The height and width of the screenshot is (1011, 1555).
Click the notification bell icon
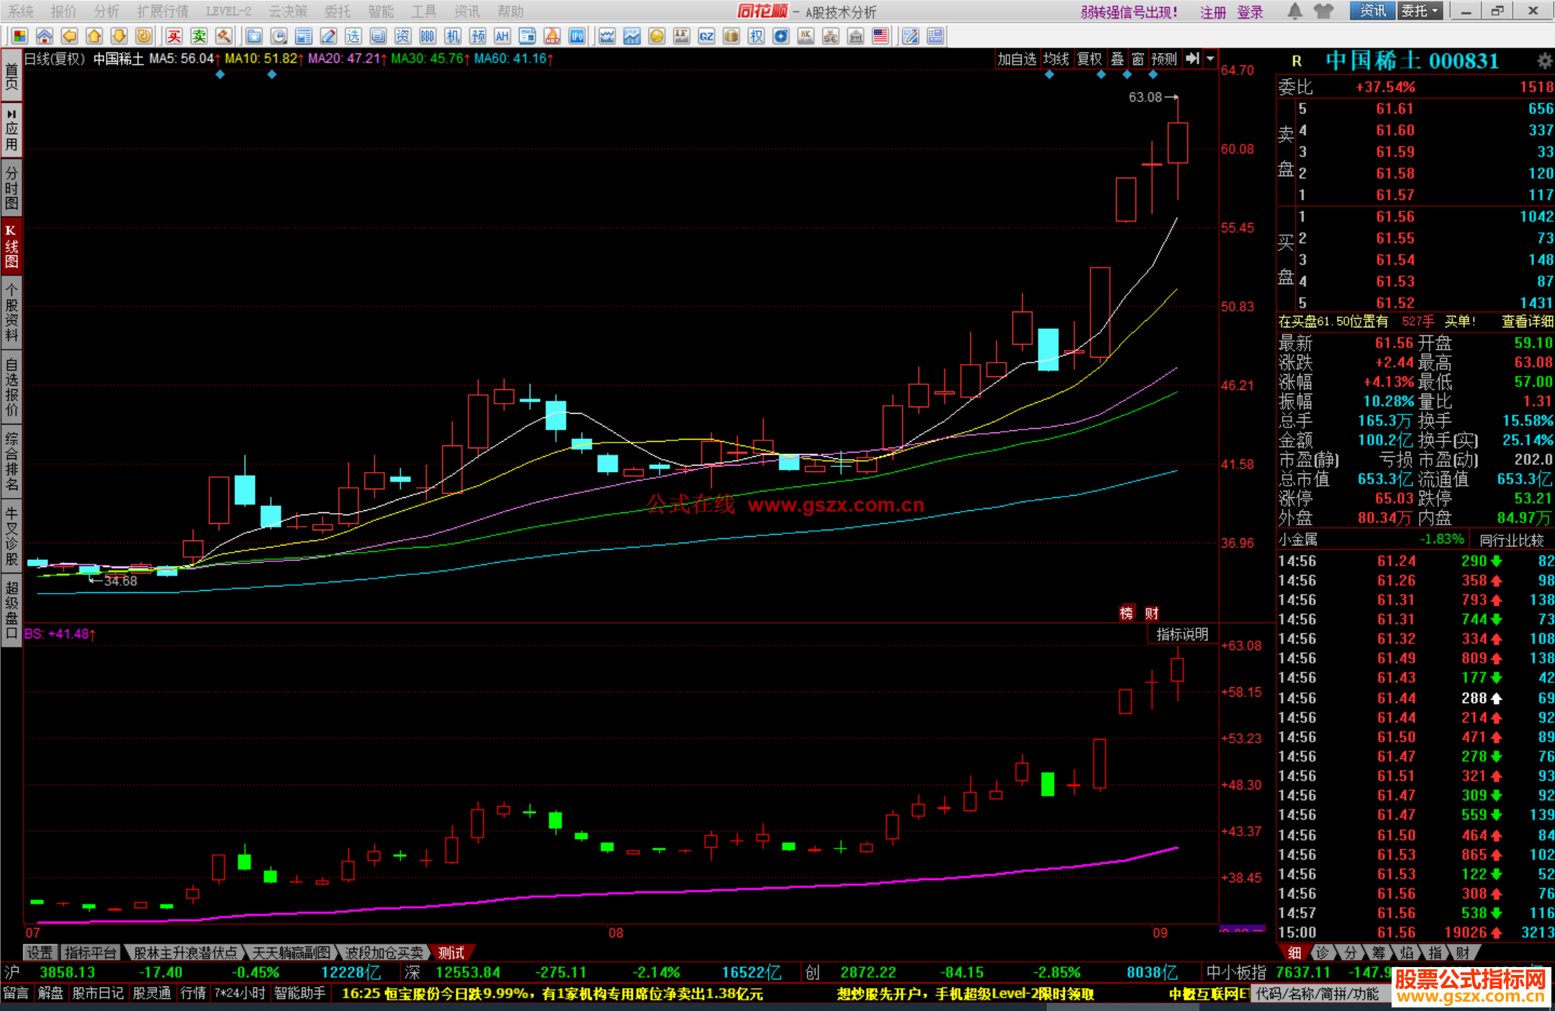click(x=1294, y=11)
